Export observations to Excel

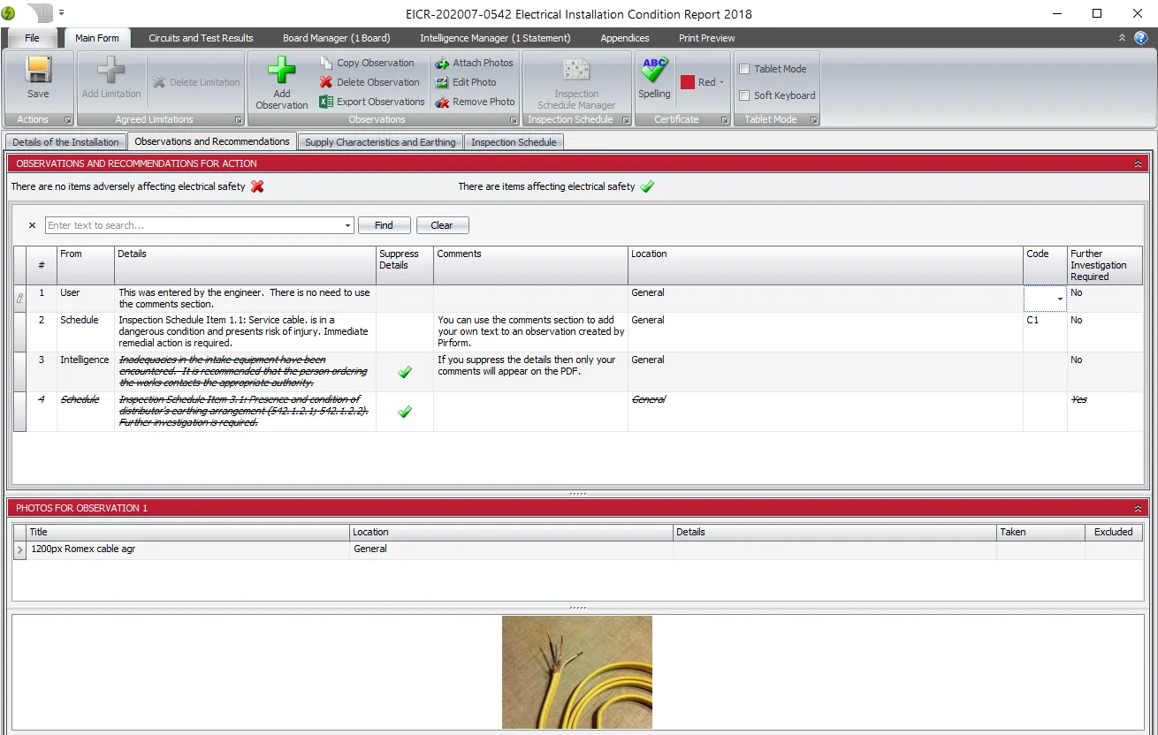(326, 102)
